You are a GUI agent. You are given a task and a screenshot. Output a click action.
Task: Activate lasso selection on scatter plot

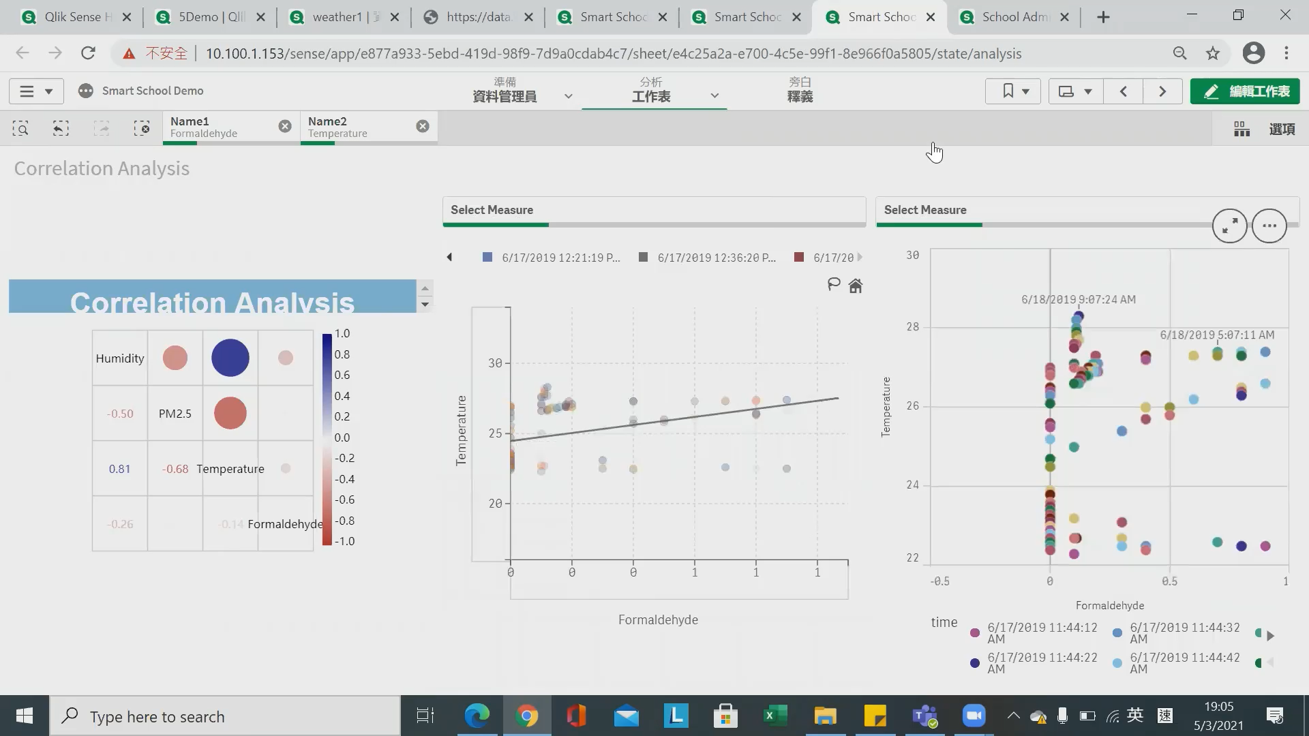click(x=833, y=285)
